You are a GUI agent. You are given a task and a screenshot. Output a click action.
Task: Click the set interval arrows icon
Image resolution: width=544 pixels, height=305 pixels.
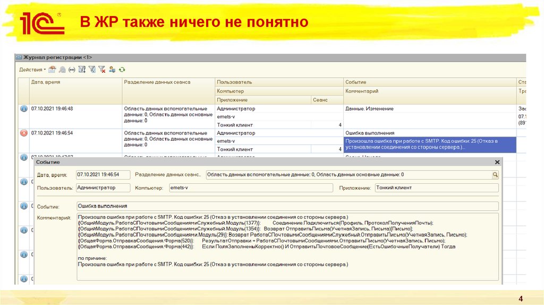pyautogui.click(x=72, y=70)
